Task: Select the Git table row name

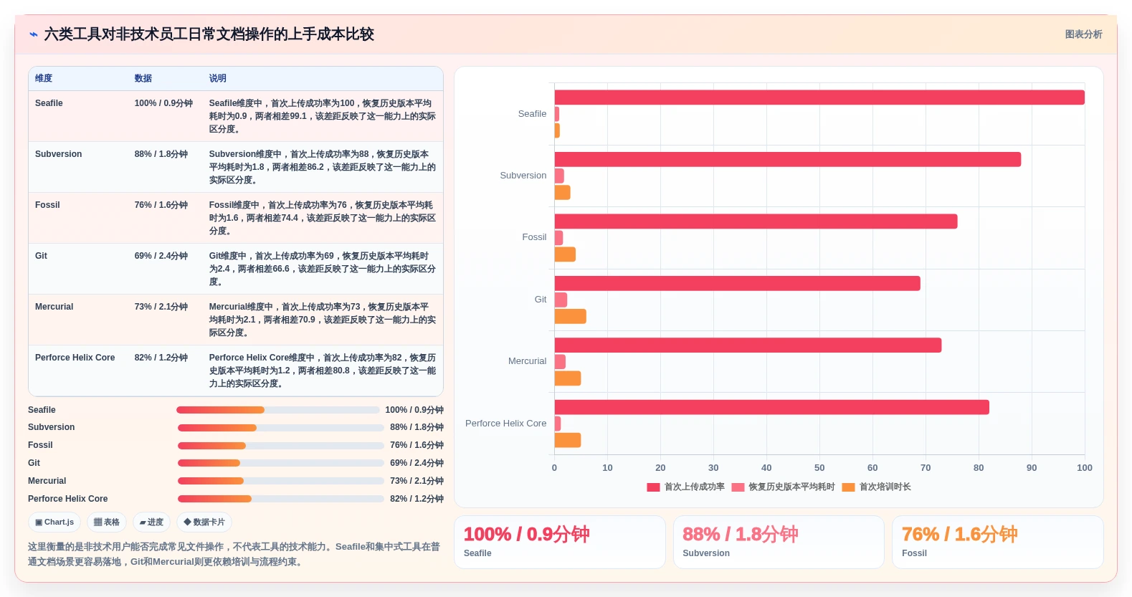Action: [x=41, y=256]
